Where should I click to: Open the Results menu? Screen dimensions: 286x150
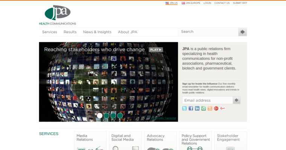(70, 32)
